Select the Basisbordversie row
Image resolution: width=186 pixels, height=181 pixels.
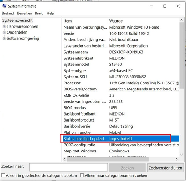(121, 127)
